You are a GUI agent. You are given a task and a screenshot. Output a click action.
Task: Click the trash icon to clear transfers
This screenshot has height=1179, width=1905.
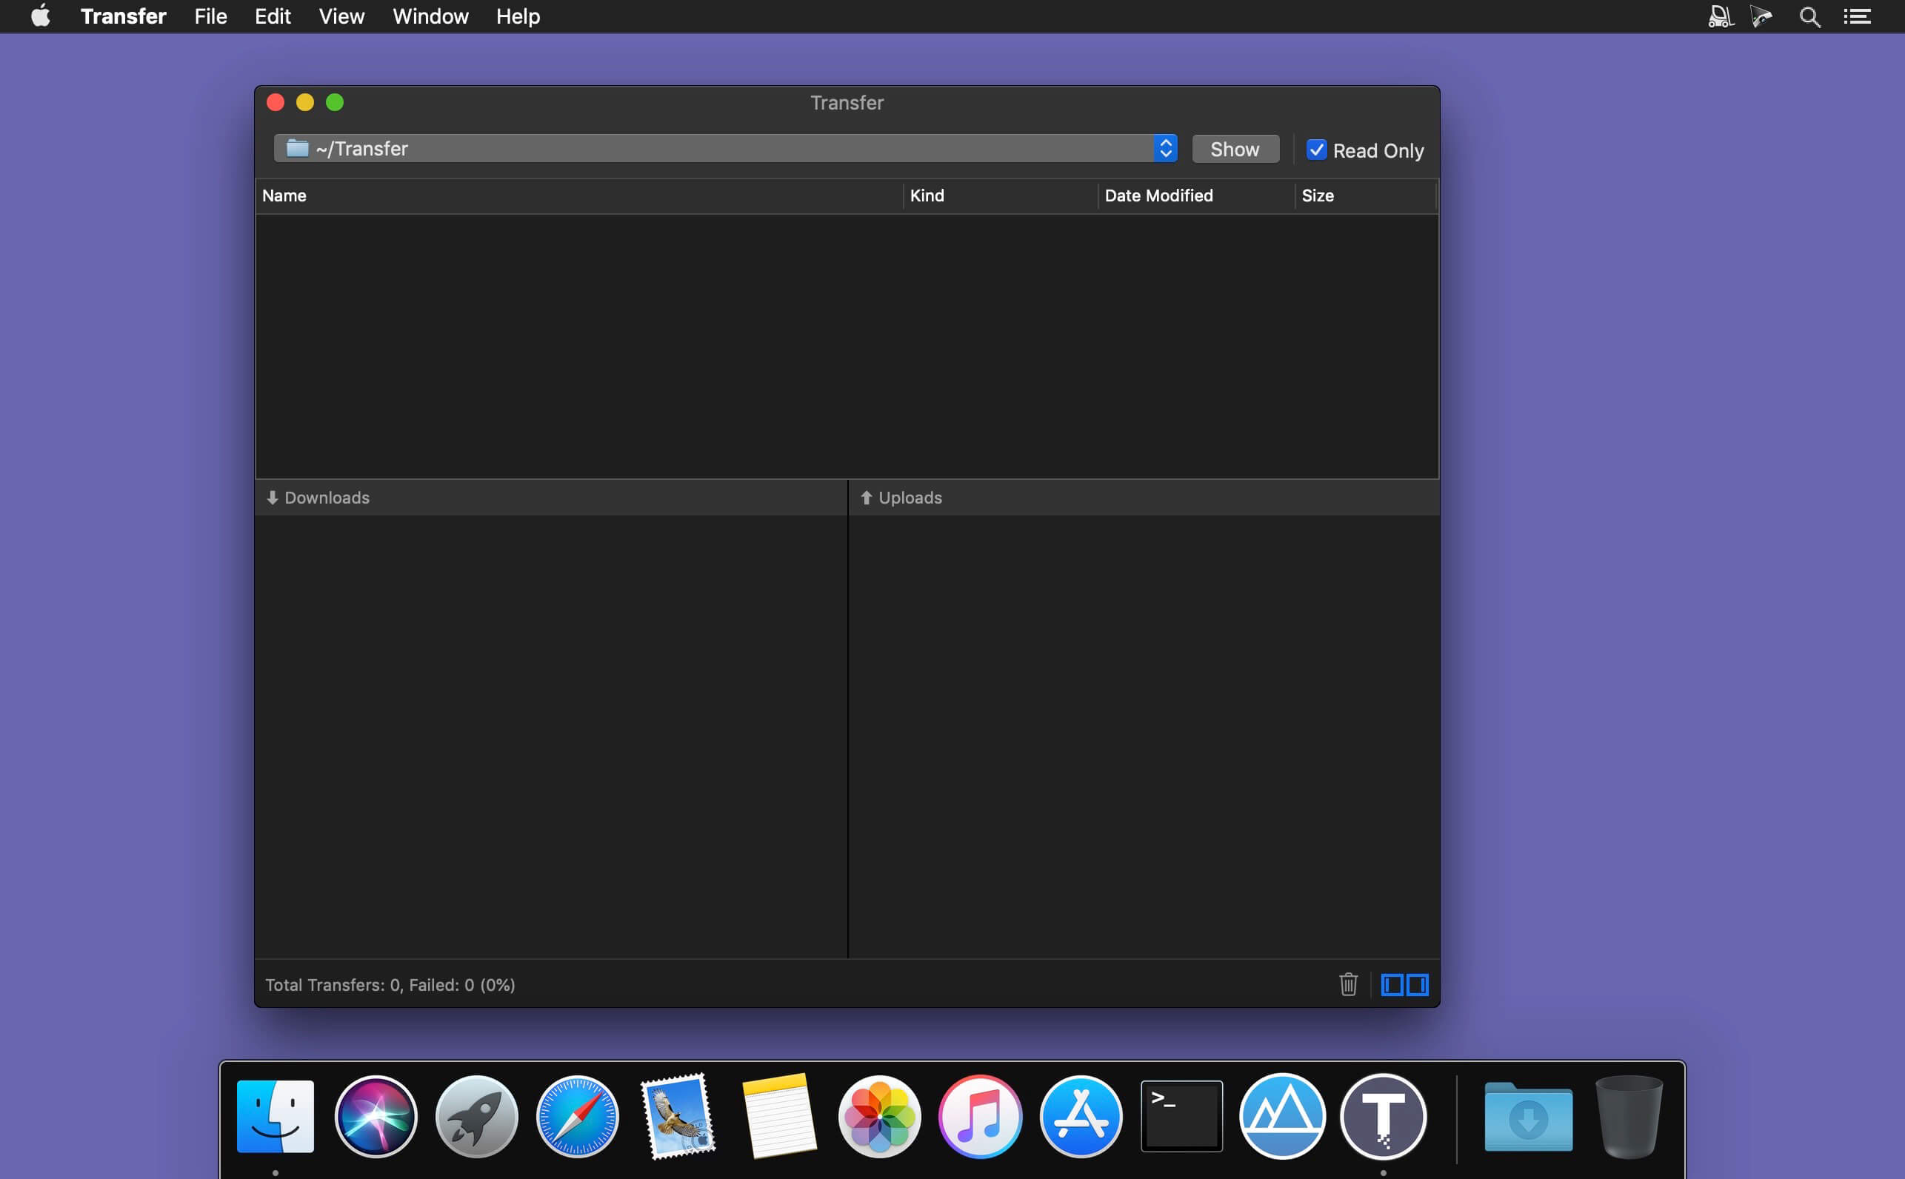coord(1348,985)
